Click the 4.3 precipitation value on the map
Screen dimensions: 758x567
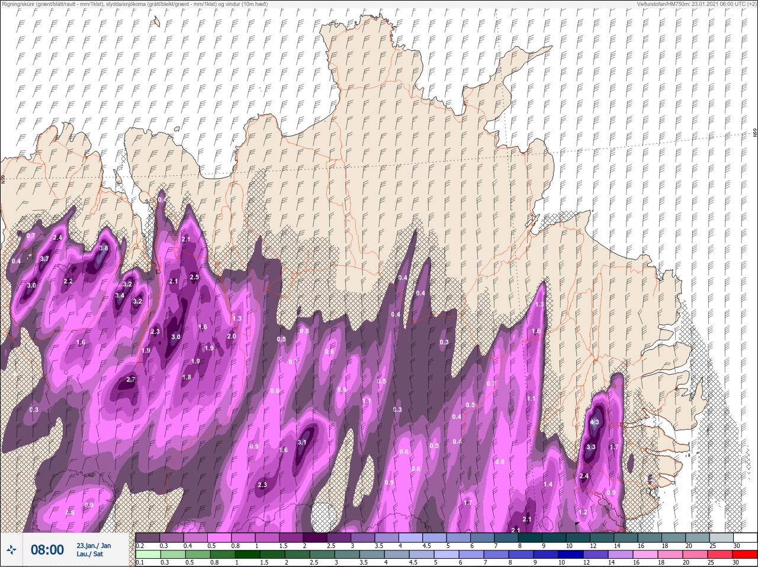pos(595,422)
